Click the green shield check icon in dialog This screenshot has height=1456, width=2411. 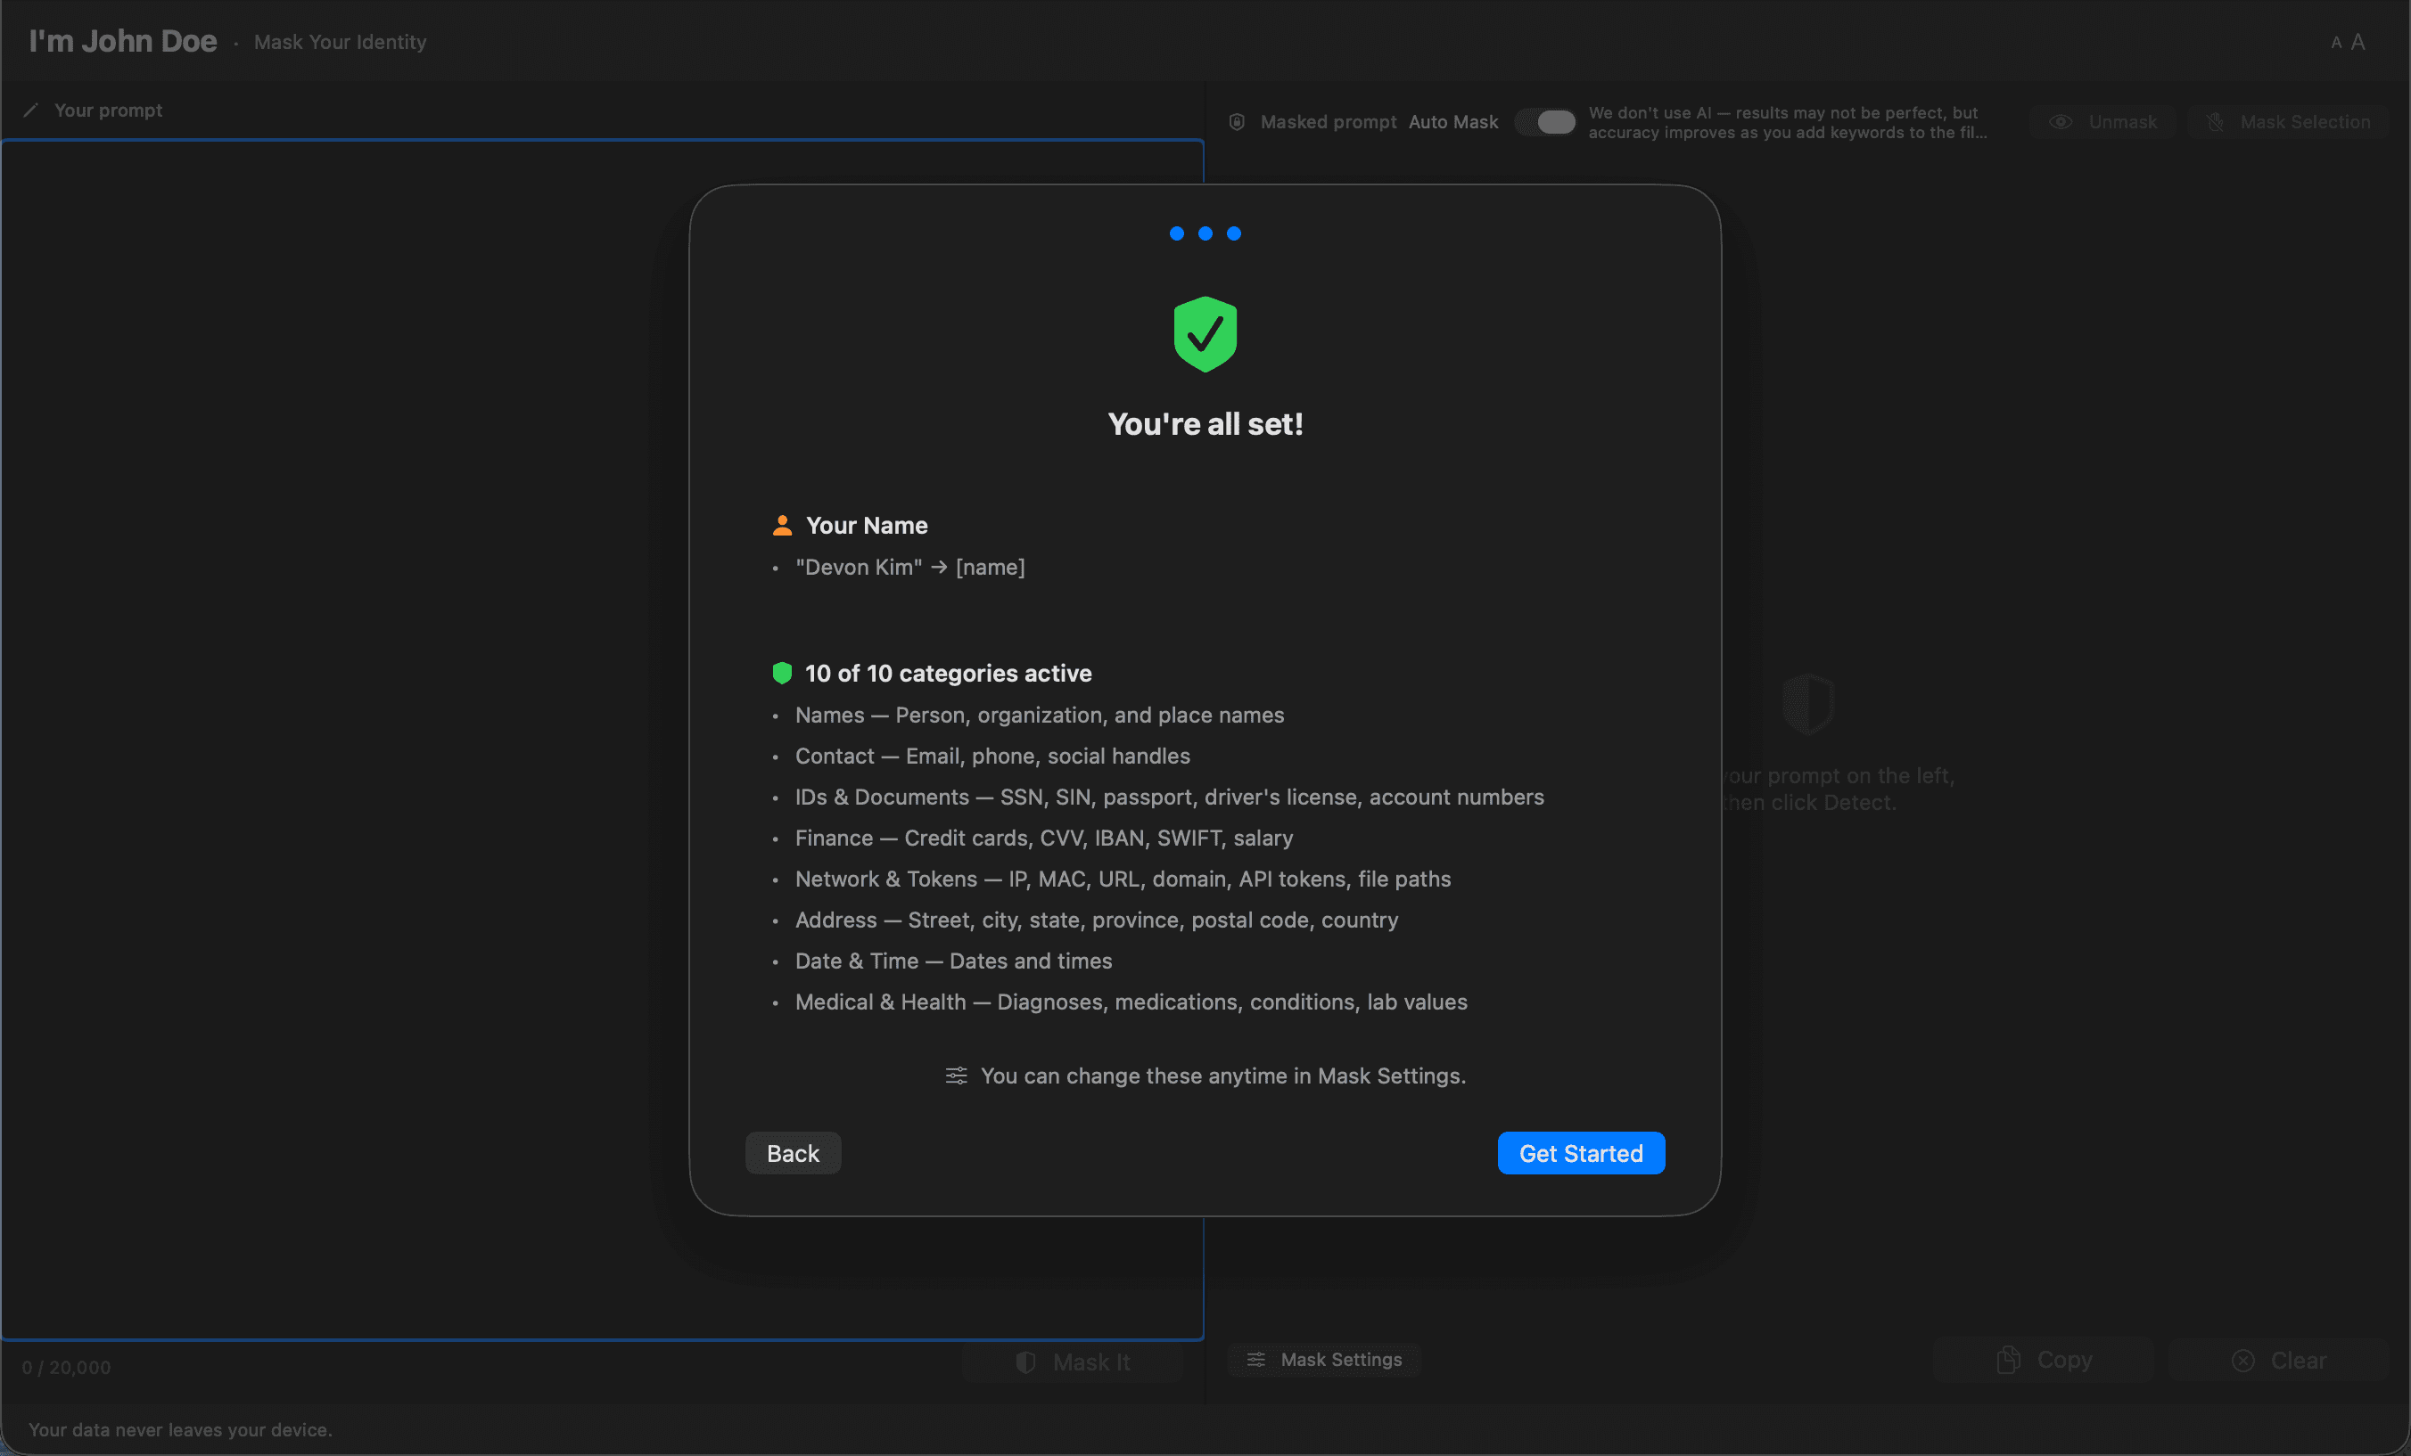[1205, 333]
